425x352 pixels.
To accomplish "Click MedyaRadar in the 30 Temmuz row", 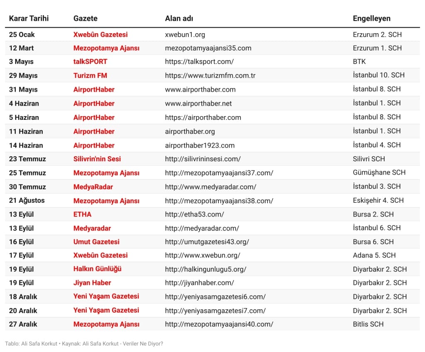I will pyautogui.click(x=93, y=187).
